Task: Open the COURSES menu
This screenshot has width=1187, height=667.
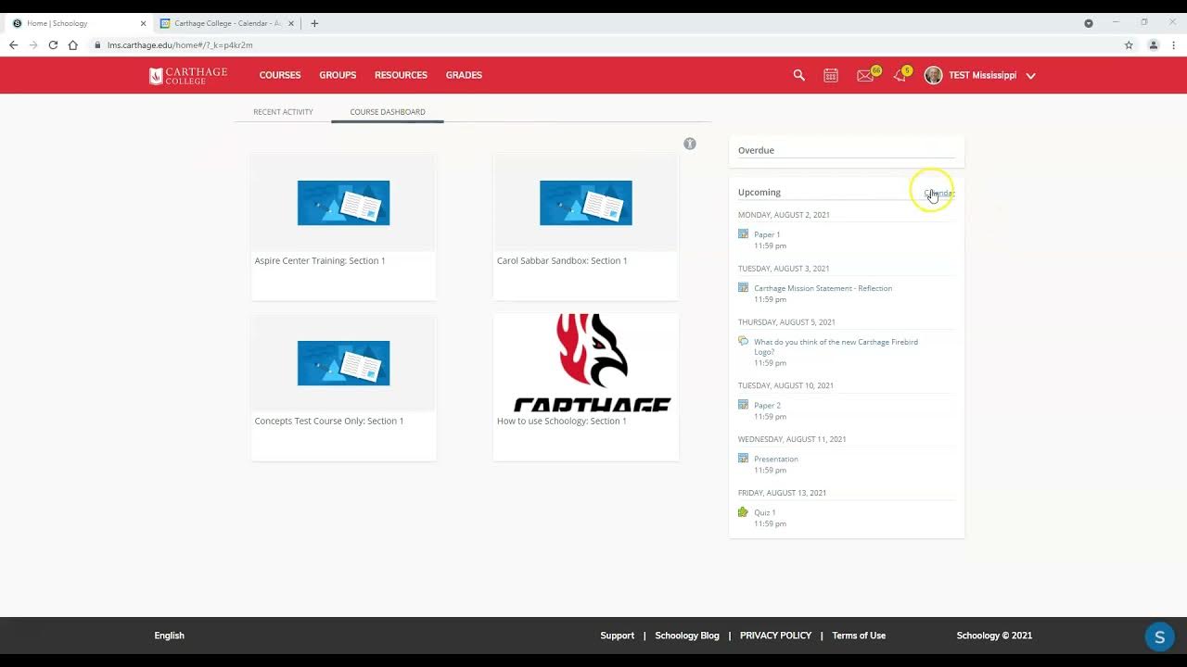Action: click(x=280, y=75)
